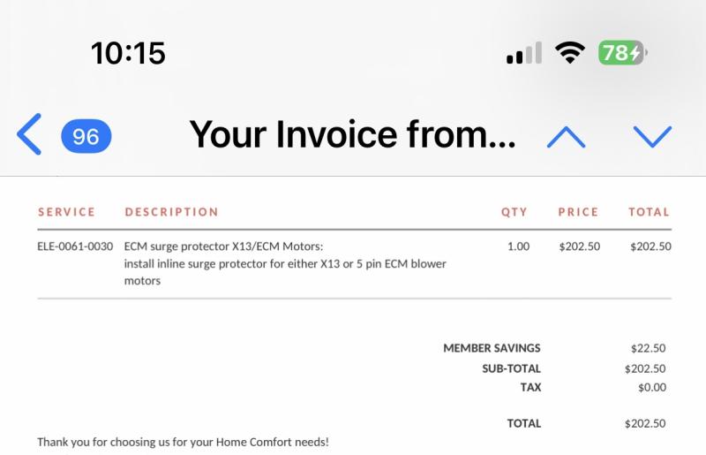
Task: Click the QTY column header
Action: [514, 212]
